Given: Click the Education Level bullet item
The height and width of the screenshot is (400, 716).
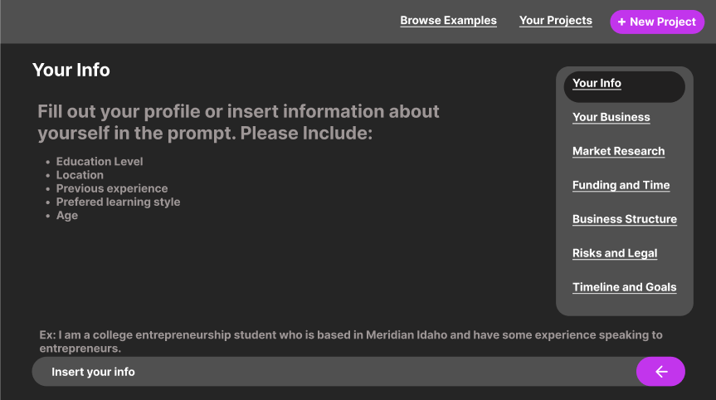Looking at the screenshot, I should point(100,162).
